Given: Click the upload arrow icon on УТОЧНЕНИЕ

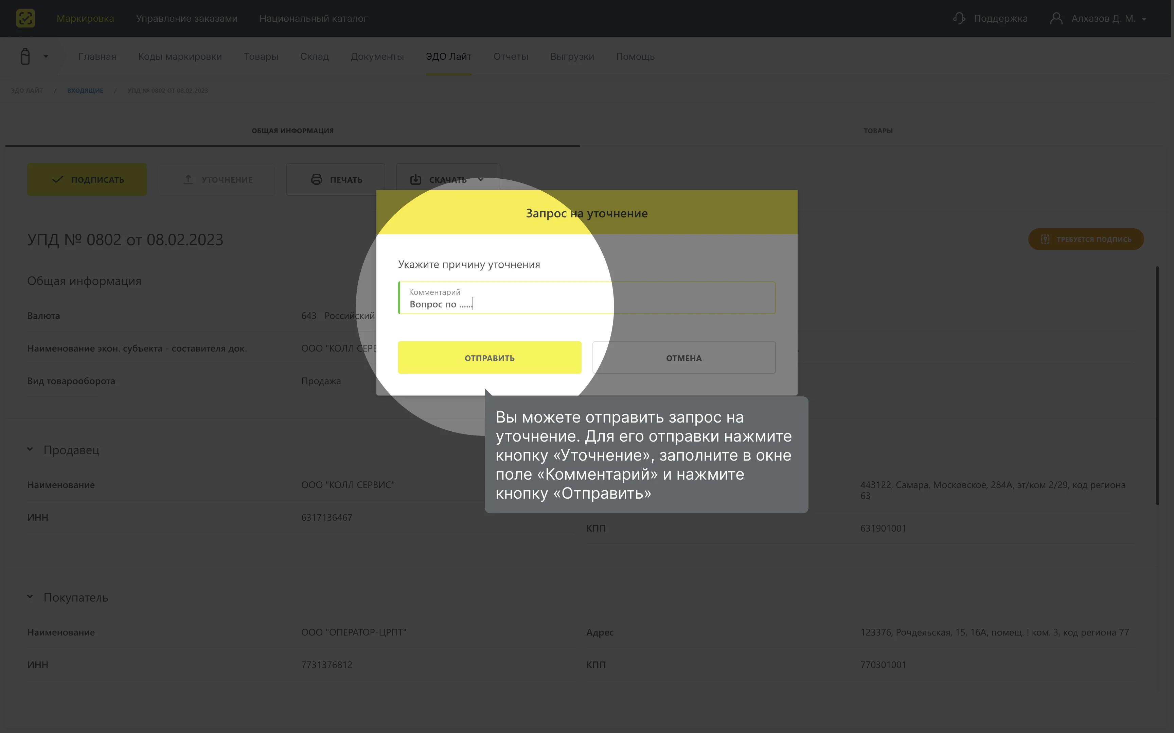Looking at the screenshot, I should (188, 179).
